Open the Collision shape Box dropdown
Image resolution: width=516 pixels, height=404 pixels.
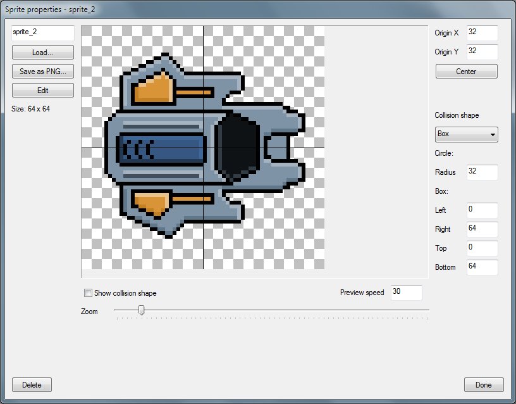466,134
